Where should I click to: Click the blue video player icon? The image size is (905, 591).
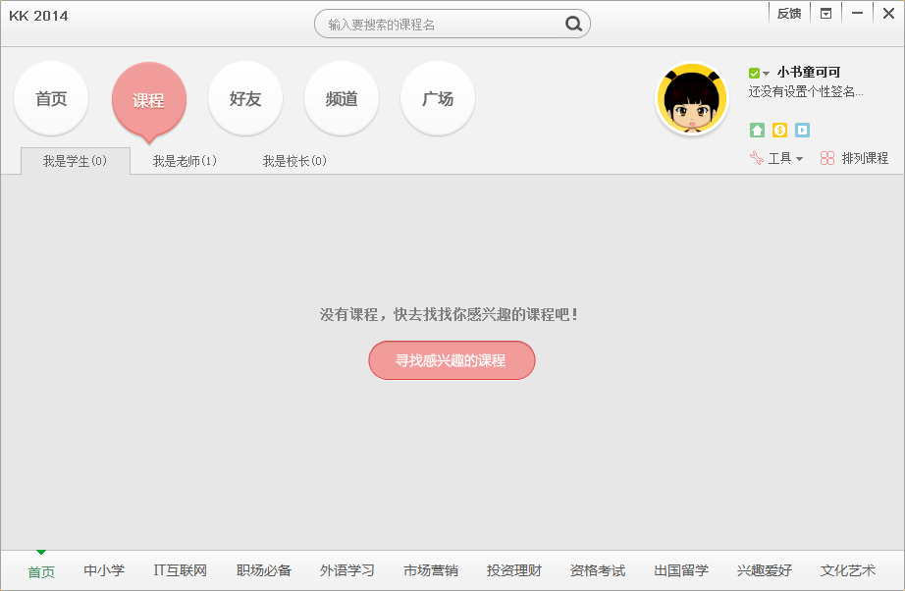pyautogui.click(x=802, y=130)
